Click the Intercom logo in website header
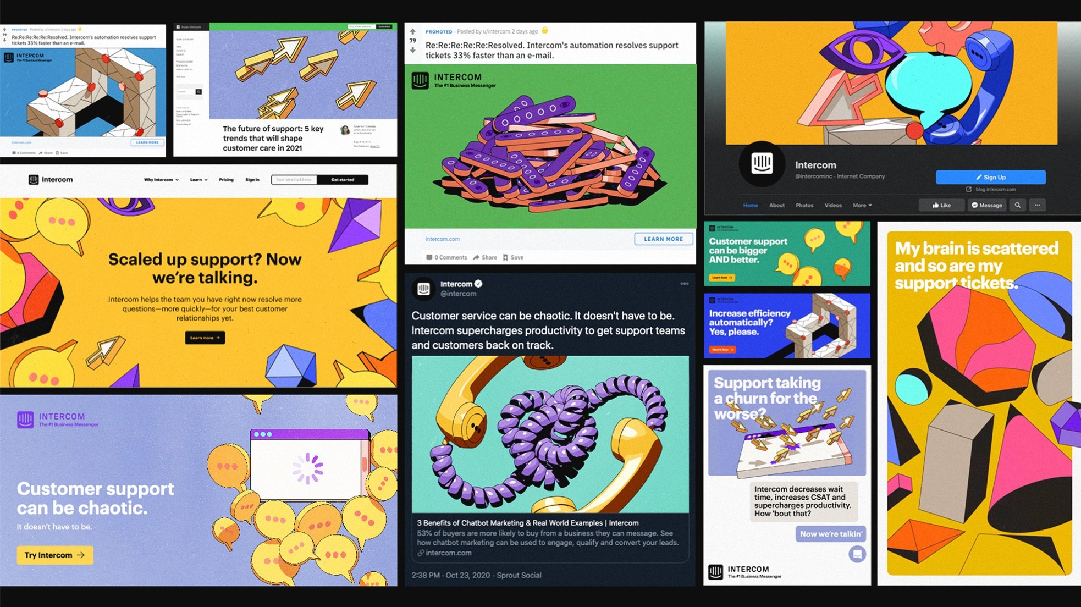The width and height of the screenshot is (1081, 607). (x=51, y=180)
